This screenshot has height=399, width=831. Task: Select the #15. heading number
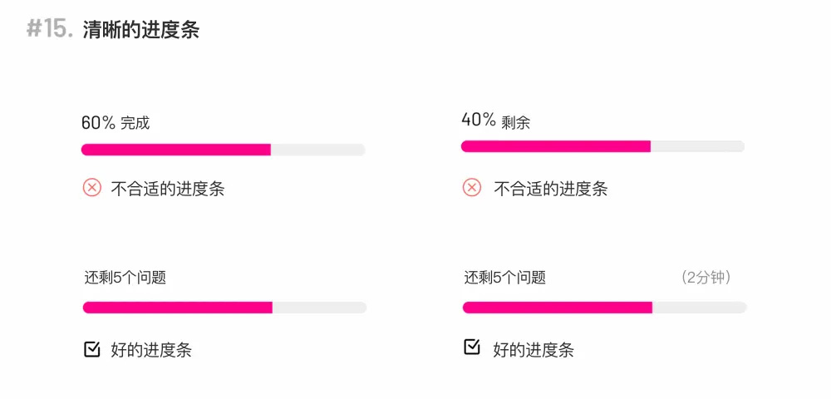(x=50, y=30)
